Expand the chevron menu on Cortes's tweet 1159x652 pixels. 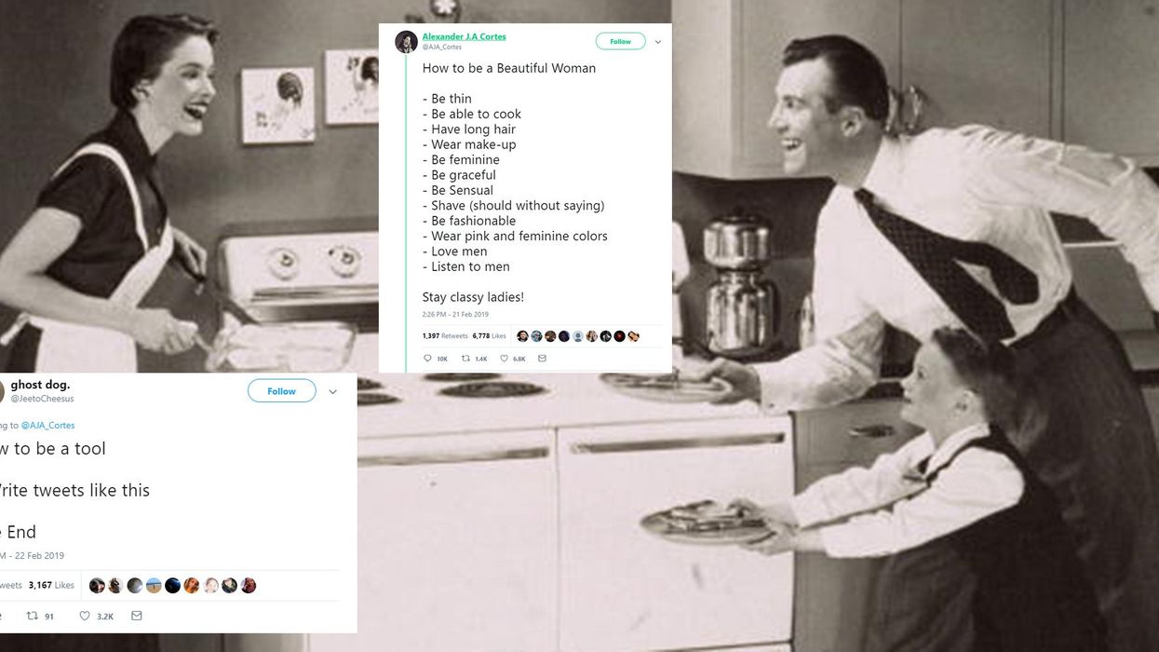click(658, 42)
